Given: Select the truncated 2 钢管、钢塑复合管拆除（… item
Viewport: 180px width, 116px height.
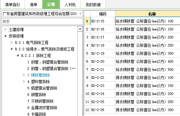Looking at the screenshot, I should pos(51,69).
